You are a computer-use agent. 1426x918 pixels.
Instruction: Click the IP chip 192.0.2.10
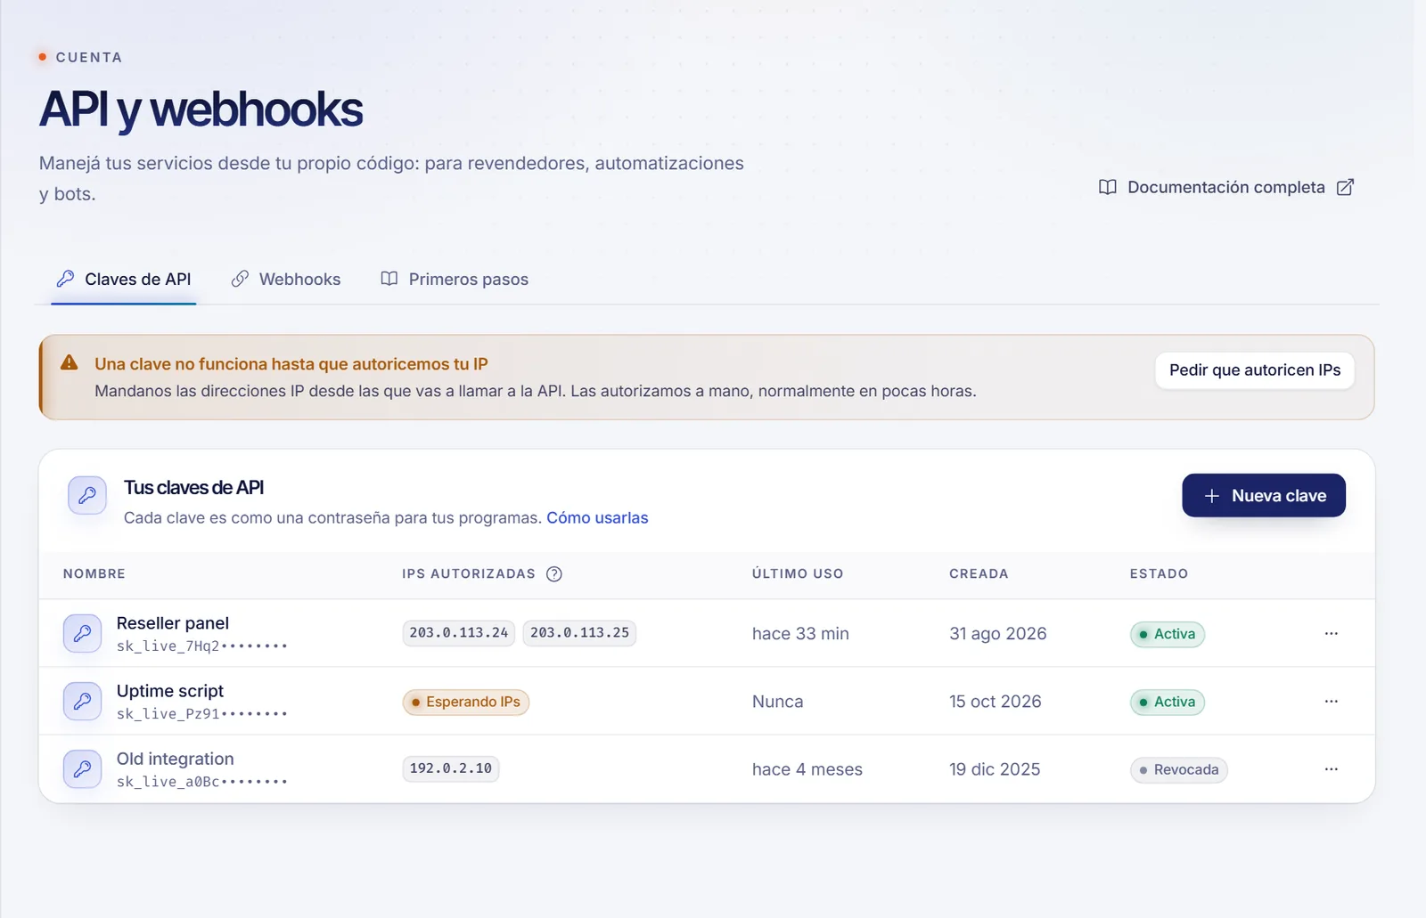451,768
